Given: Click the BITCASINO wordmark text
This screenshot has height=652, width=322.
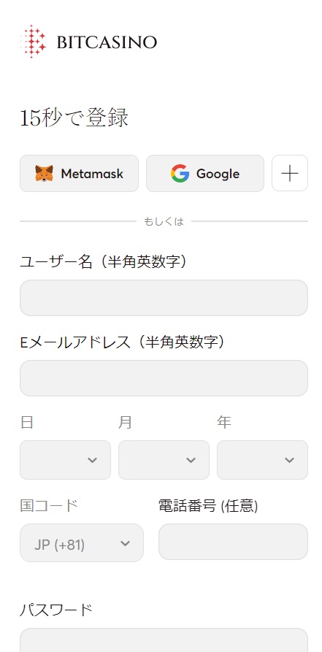Looking at the screenshot, I should (107, 42).
